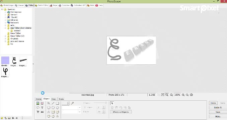The width and height of the screenshot is (227, 120).
Task: Switch to the Crop tab
Action: 54,99
